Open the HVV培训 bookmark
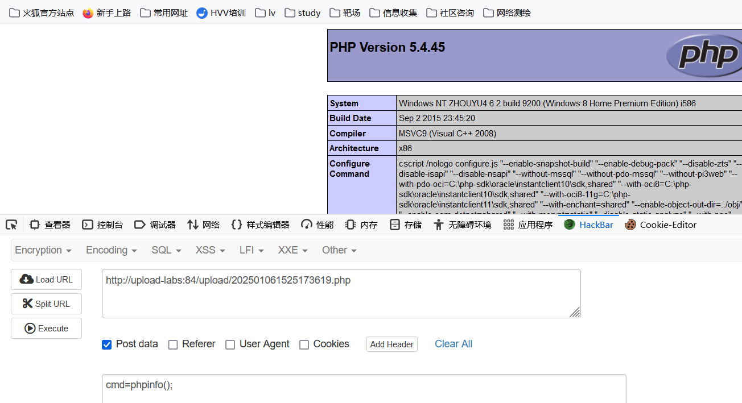742x403 pixels. click(221, 13)
